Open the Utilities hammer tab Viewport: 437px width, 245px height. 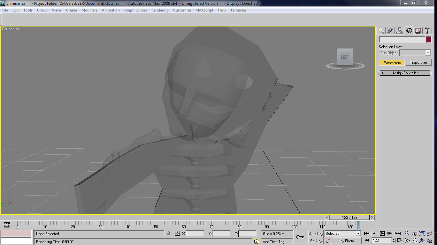click(x=427, y=31)
